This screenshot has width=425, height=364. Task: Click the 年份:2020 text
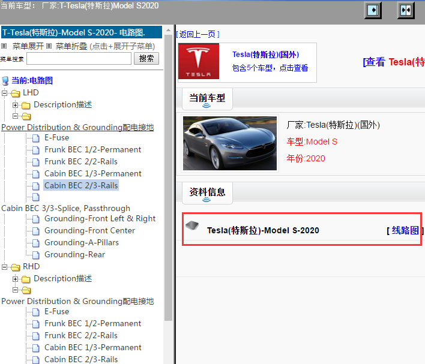point(306,158)
